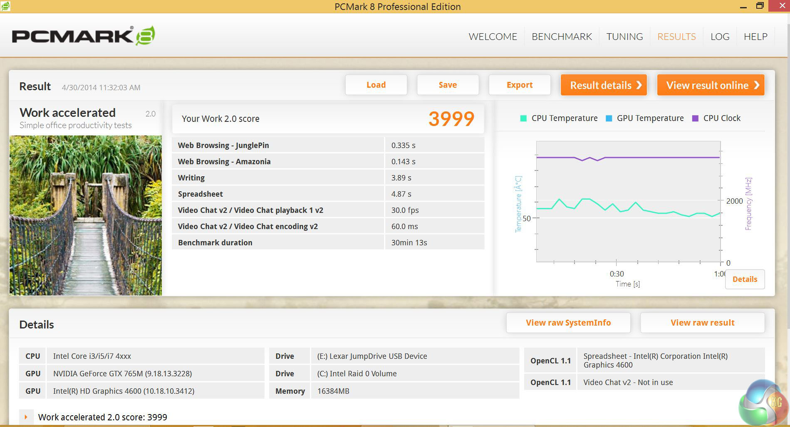View raw SystemInfo
The height and width of the screenshot is (427, 790).
(x=568, y=323)
